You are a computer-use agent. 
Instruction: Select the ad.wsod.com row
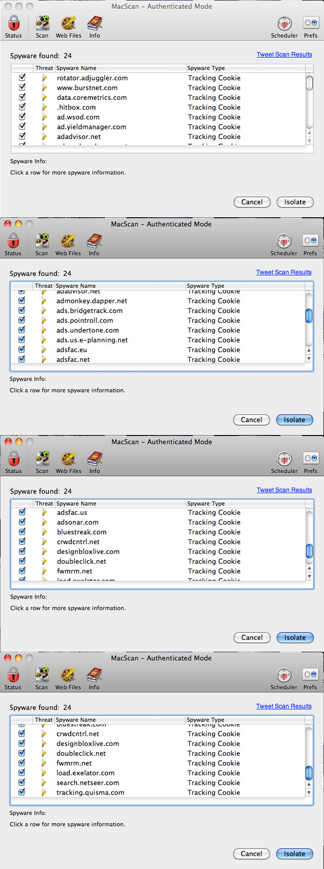click(x=158, y=117)
